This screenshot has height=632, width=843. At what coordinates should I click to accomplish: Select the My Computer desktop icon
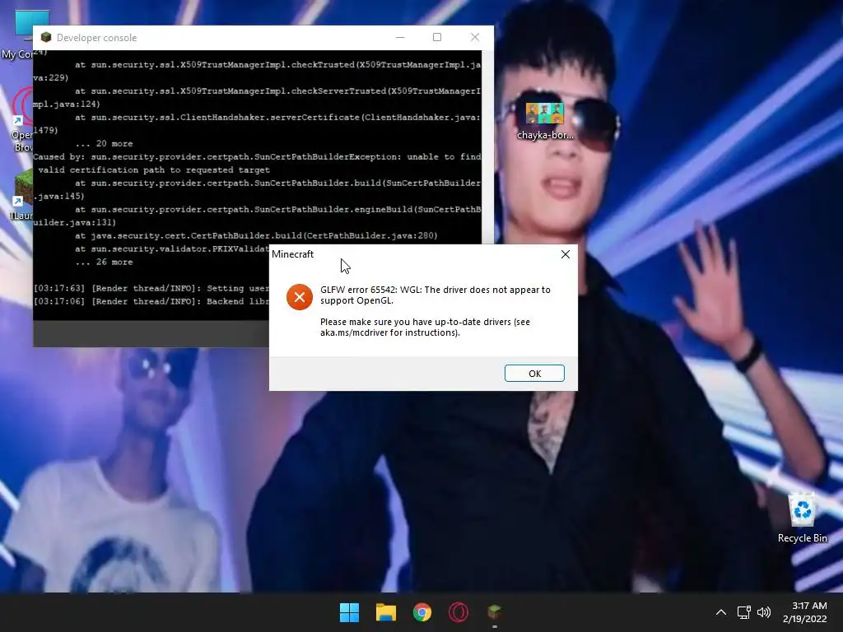pyautogui.click(x=17, y=35)
